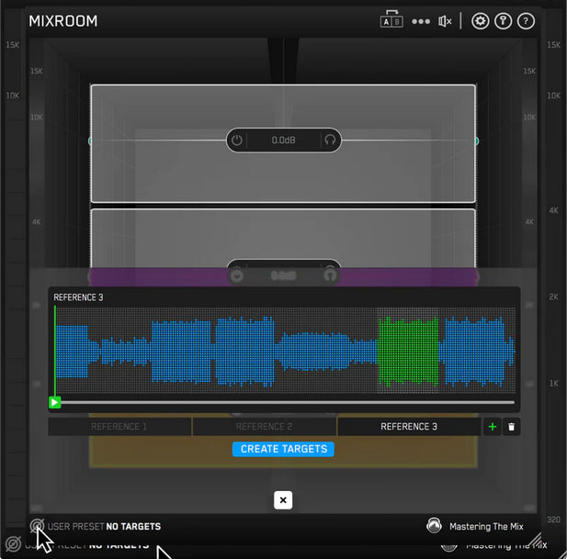Switch to the REFERENCE 2 tab
This screenshot has height=559, width=567.
[265, 427]
